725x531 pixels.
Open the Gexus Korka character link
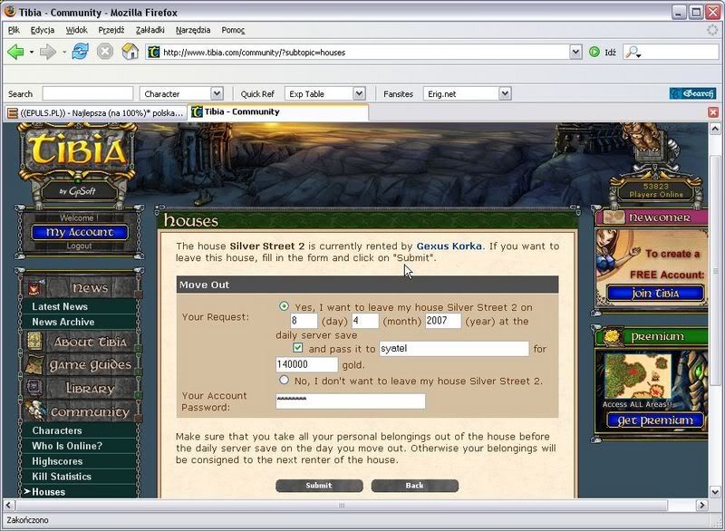[x=449, y=246]
